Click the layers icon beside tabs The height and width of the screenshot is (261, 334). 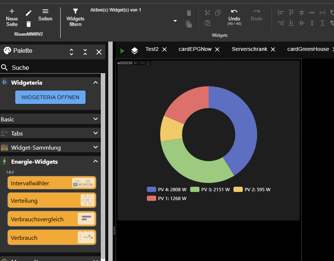coord(135,50)
